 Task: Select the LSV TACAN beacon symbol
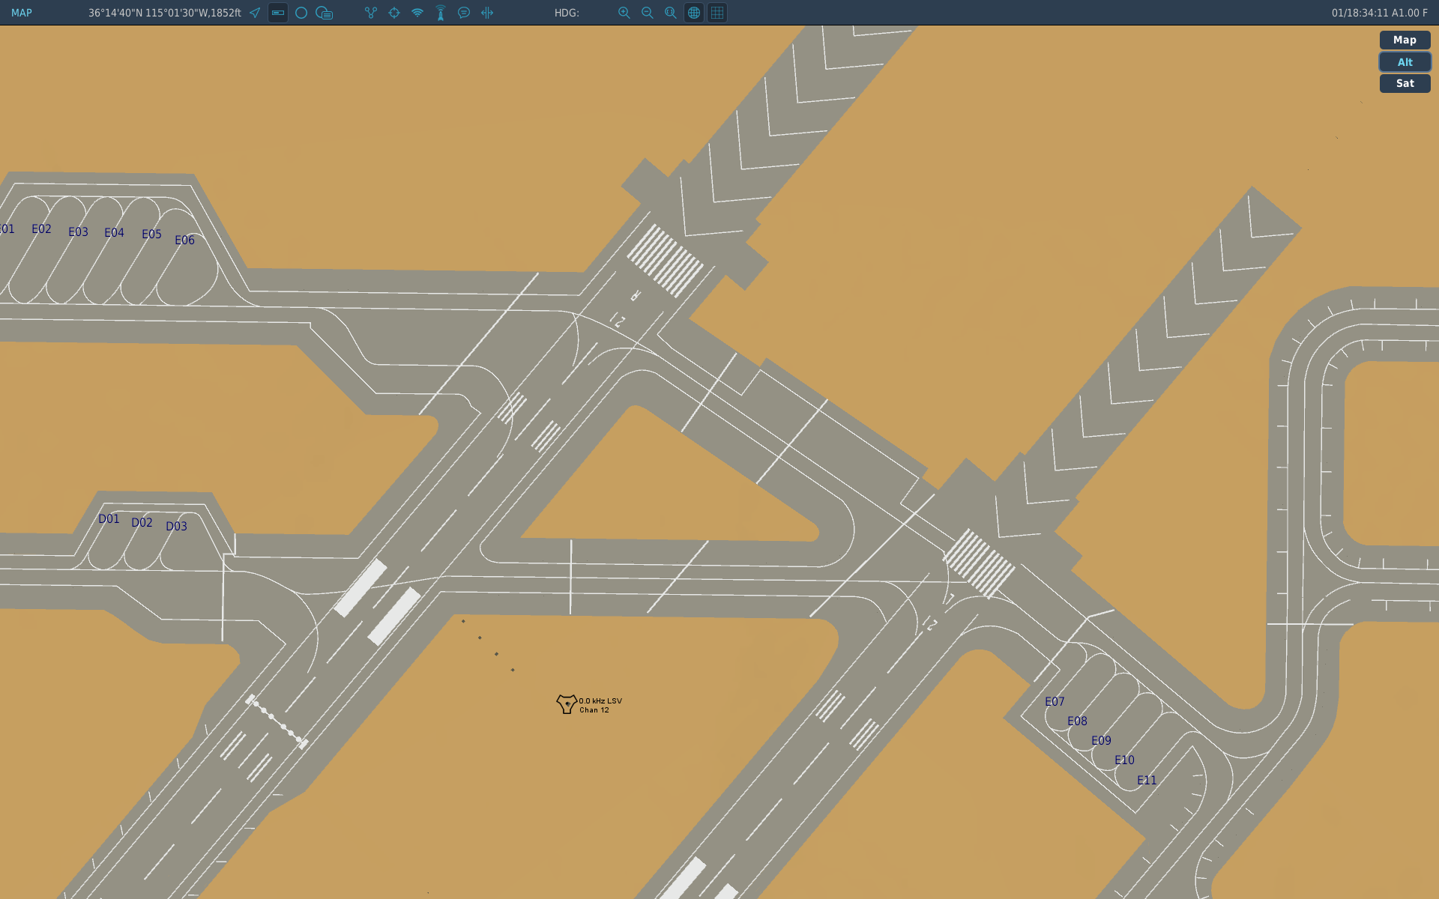click(567, 703)
